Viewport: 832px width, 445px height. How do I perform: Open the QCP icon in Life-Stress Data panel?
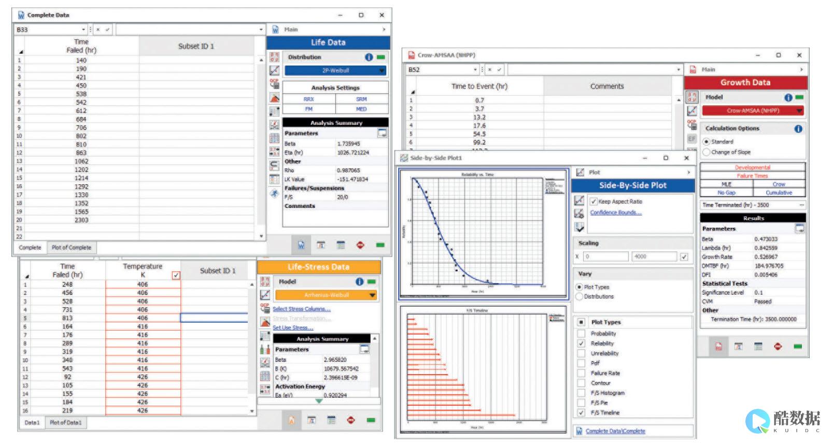click(265, 308)
